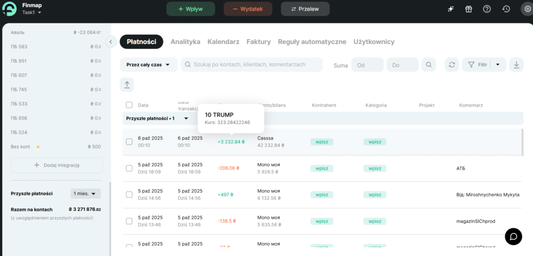Click the upload import icon
The image size is (533, 256).
point(126,85)
